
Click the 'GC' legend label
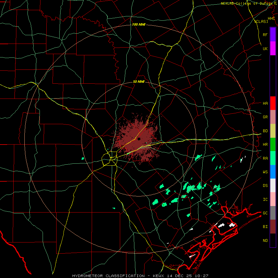click(265, 213)
